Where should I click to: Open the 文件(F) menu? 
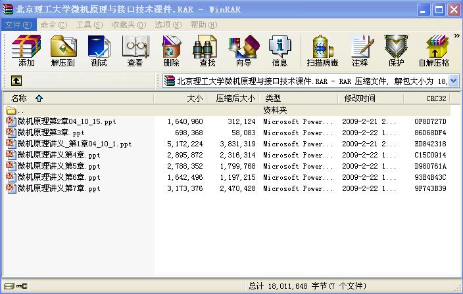pos(18,25)
